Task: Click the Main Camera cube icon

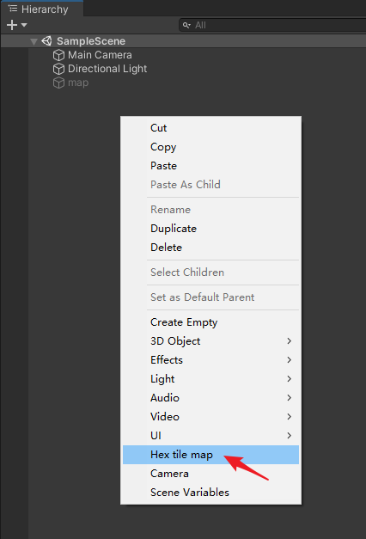Action: click(x=58, y=55)
